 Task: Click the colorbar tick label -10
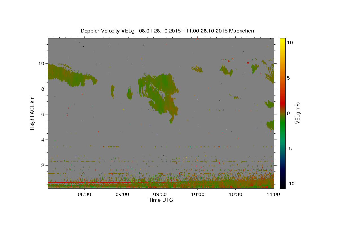pos(290,184)
